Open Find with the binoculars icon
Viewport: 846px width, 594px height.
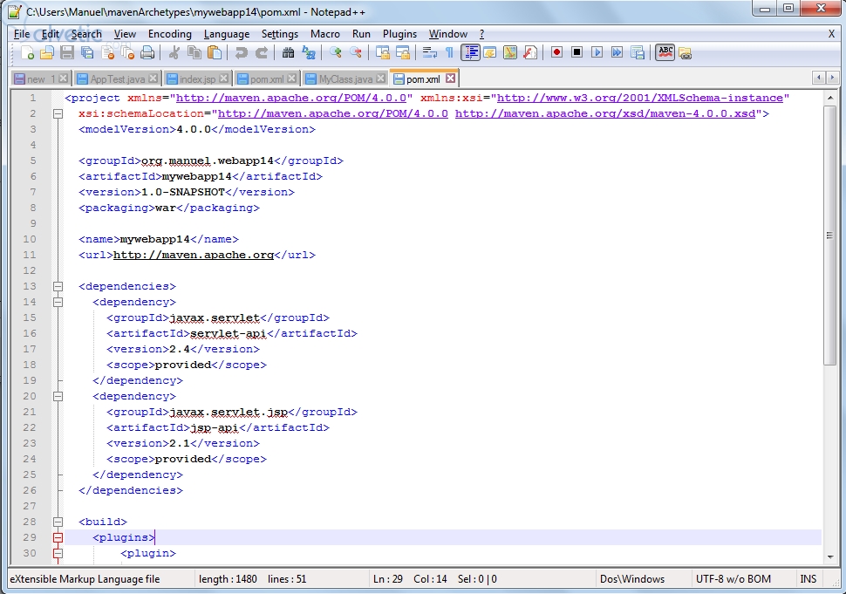coord(288,53)
